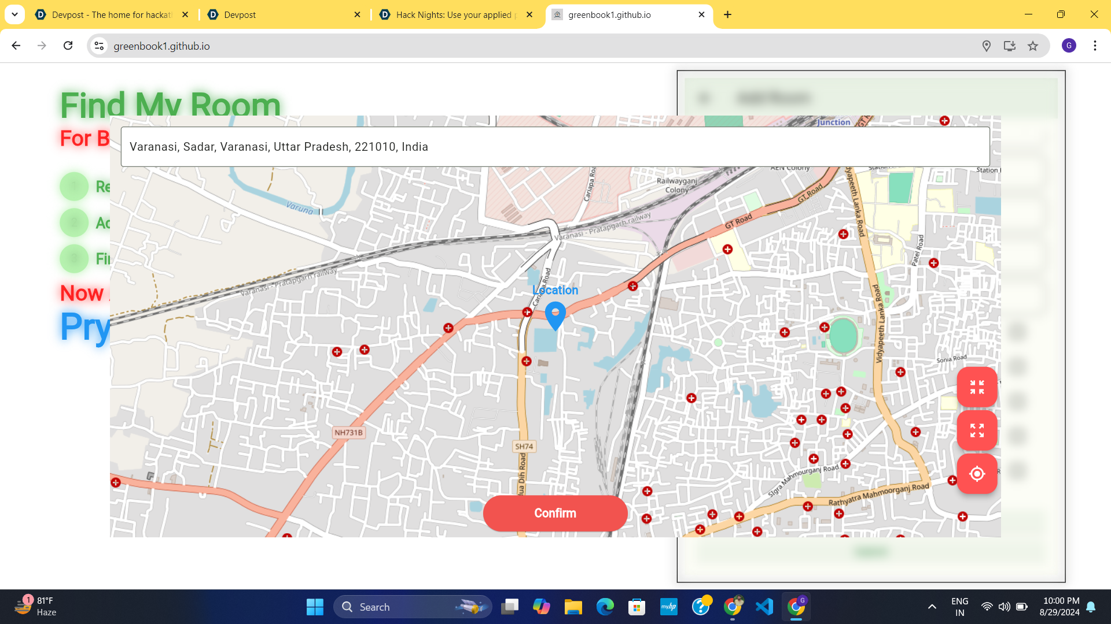1111x624 pixels.
Task: Bookmark this page with star icon
Action: (1033, 46)
